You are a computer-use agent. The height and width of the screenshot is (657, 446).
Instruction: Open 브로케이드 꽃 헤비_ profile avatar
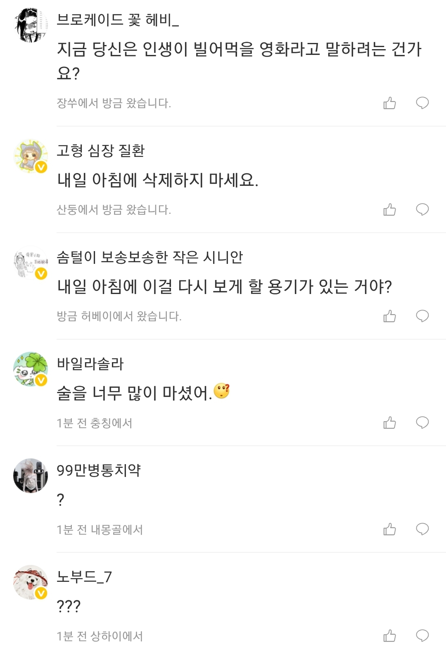click(31, 25)
